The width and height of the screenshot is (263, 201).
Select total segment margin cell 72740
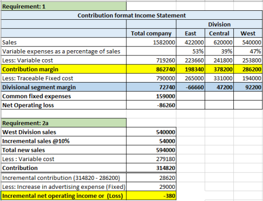tap(151, 87)
